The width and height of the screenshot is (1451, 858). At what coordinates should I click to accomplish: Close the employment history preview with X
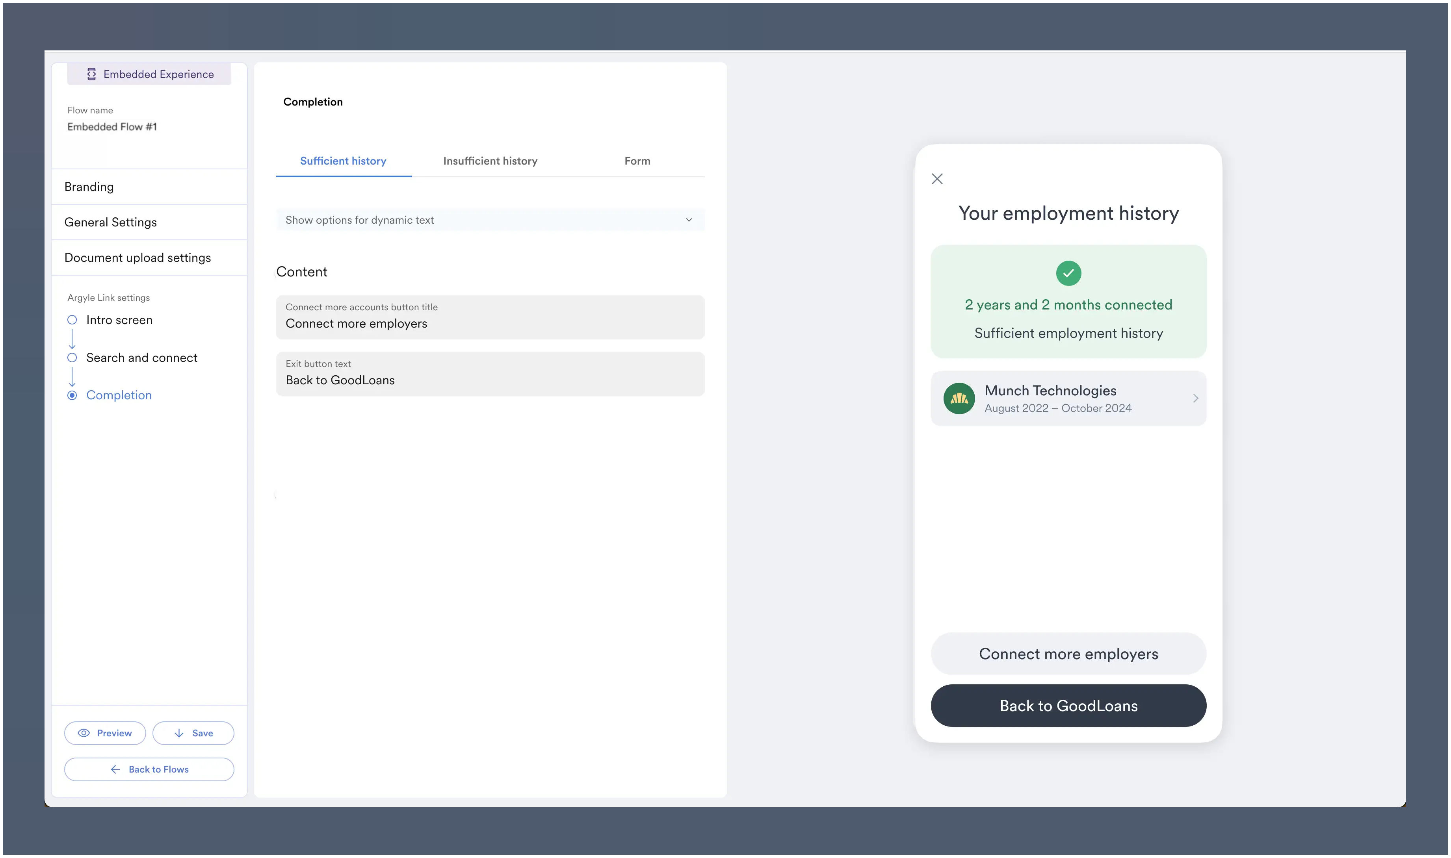[937, 179]
